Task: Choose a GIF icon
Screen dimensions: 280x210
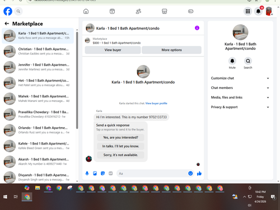Action: [111, 174]
